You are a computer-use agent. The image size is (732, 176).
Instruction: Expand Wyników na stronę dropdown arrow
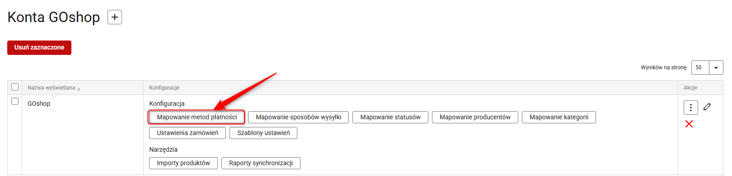click(716, 68)
